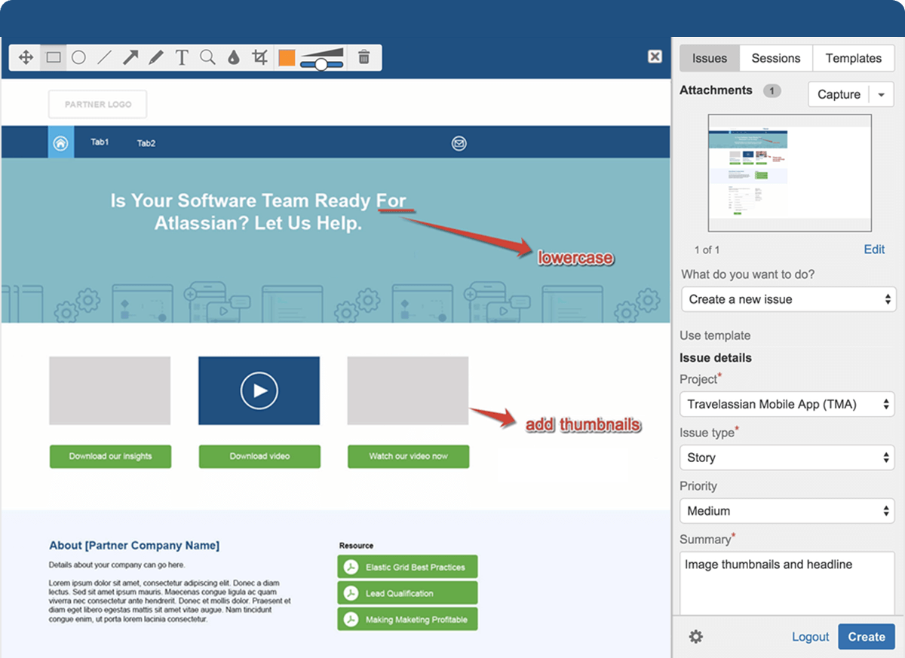
Task: Open the Templates tab
Action: tap(853, 58)
